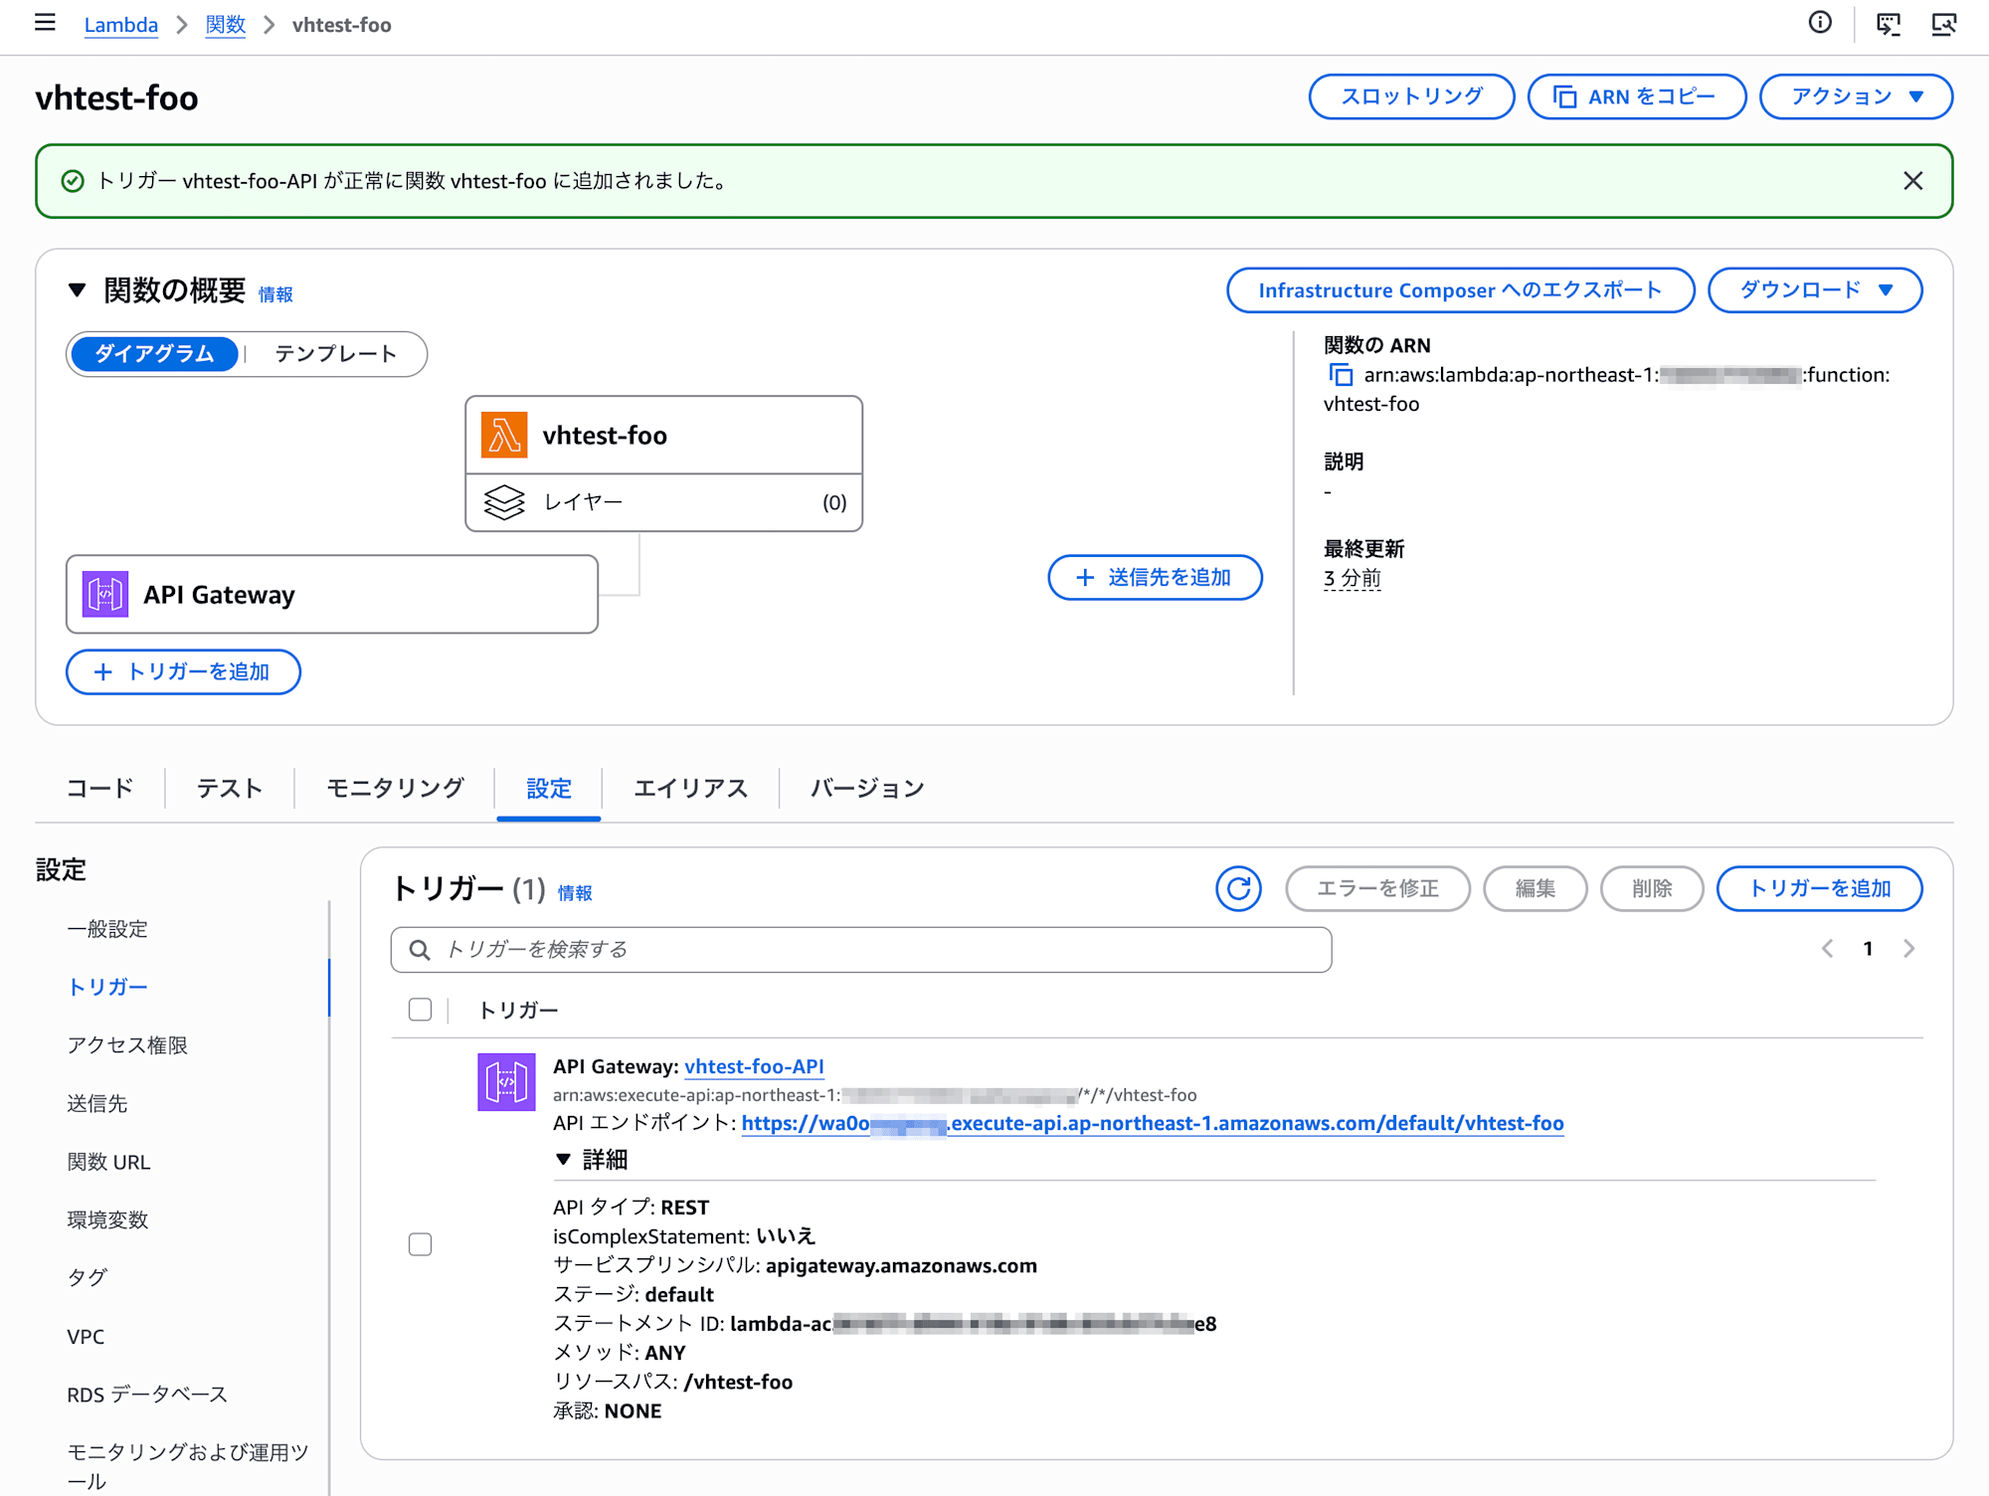Open モニタリングおよび運用ツール in the sidebar
The width and height of the screenshot is (1989, 1496).
pos(188,1466)
